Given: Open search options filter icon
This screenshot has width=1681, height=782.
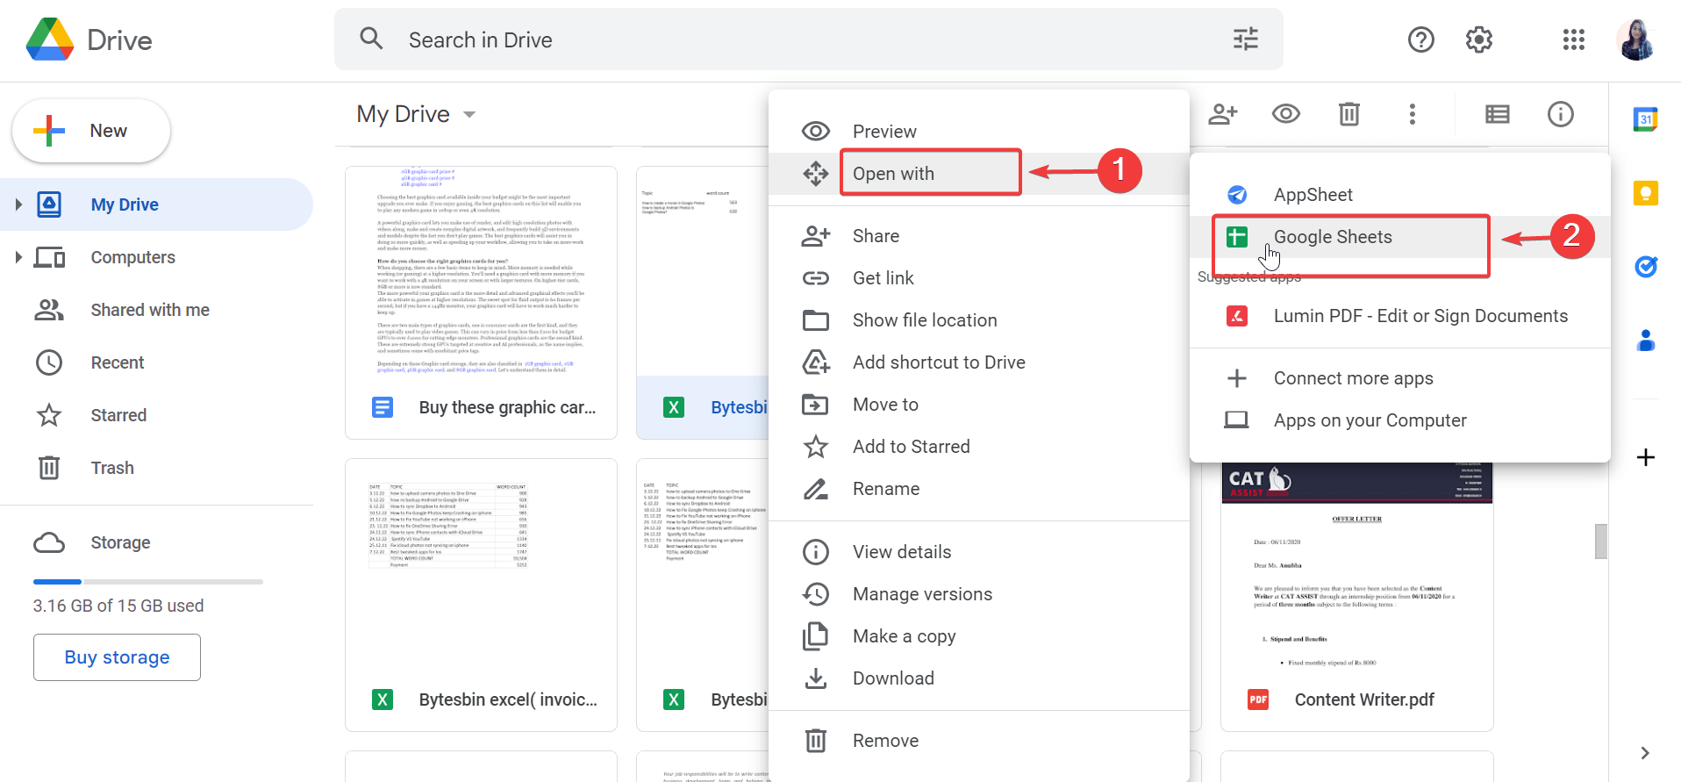Looking at the screenshot, I should point(1245,39).
